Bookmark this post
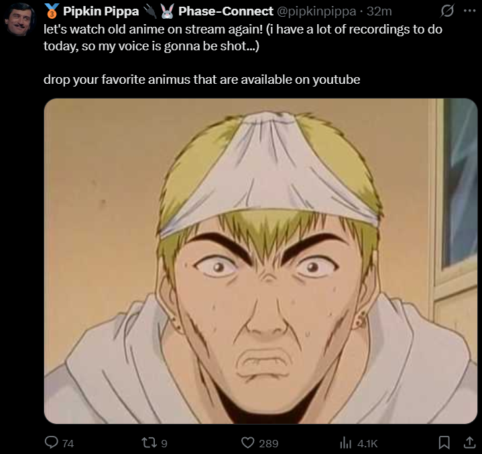 tap(444, 443)
